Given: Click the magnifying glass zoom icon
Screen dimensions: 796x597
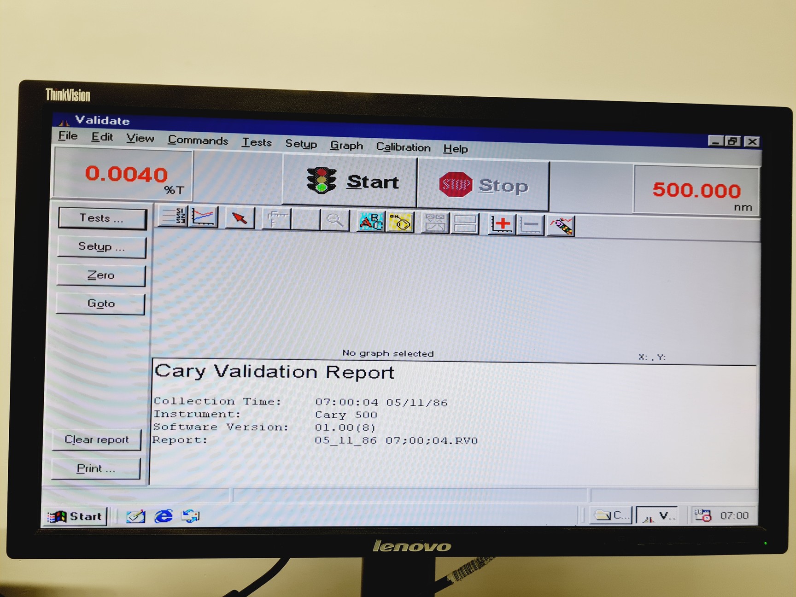Looking at the screenshot, I should [x=334, y=220].
